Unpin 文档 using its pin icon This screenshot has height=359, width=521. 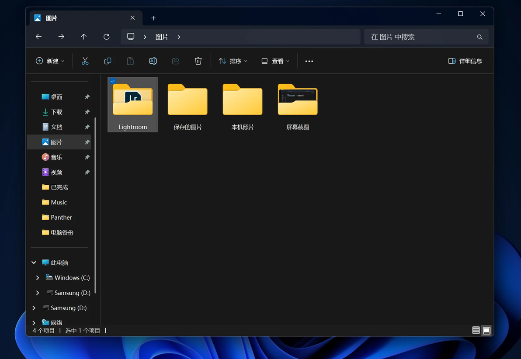tap(87, 127)
